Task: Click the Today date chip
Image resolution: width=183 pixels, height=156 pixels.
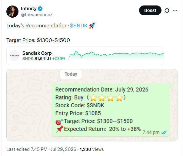Action: coord(71,74)
